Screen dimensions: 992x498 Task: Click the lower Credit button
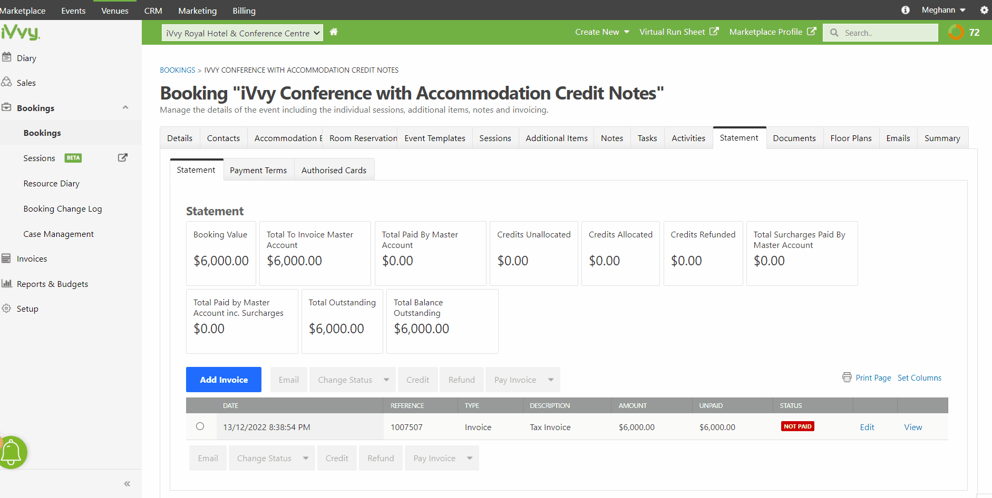(x=337, y=458)
